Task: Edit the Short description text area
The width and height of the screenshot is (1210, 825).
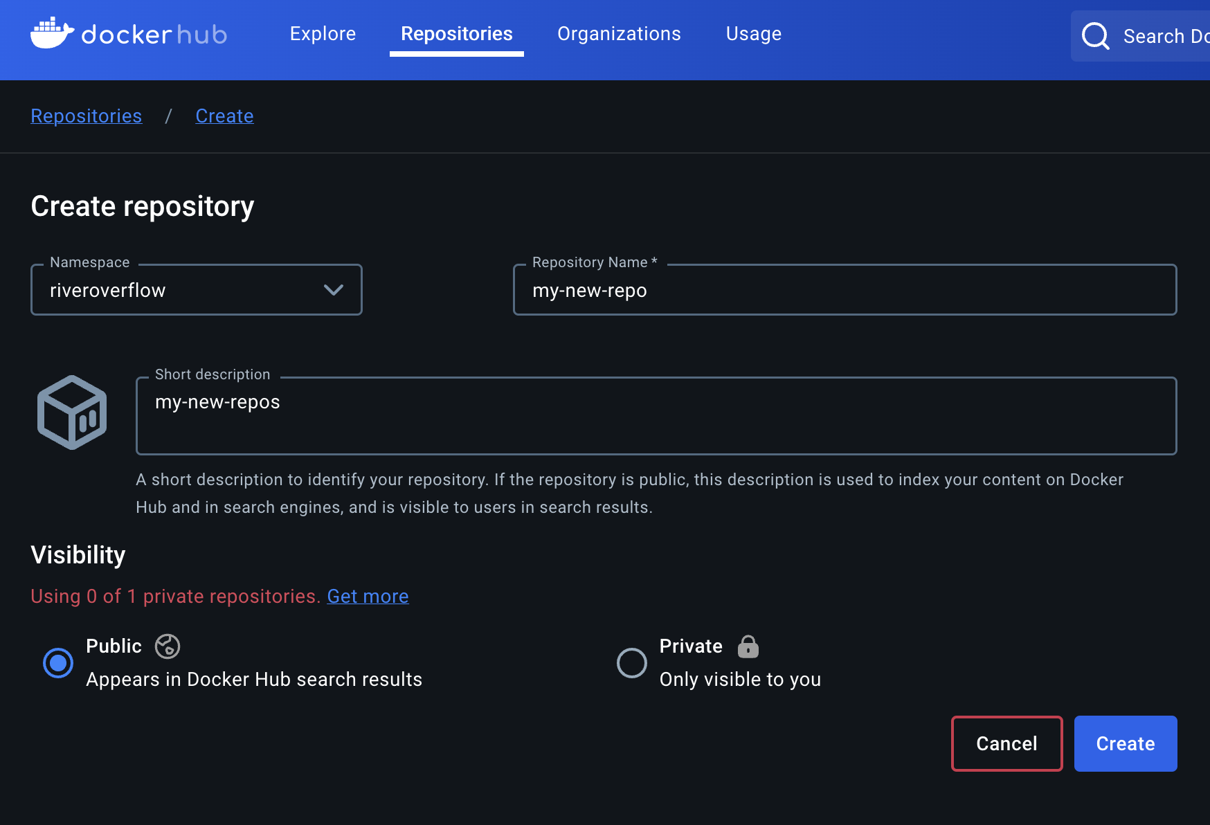Action: pos(656,416)
